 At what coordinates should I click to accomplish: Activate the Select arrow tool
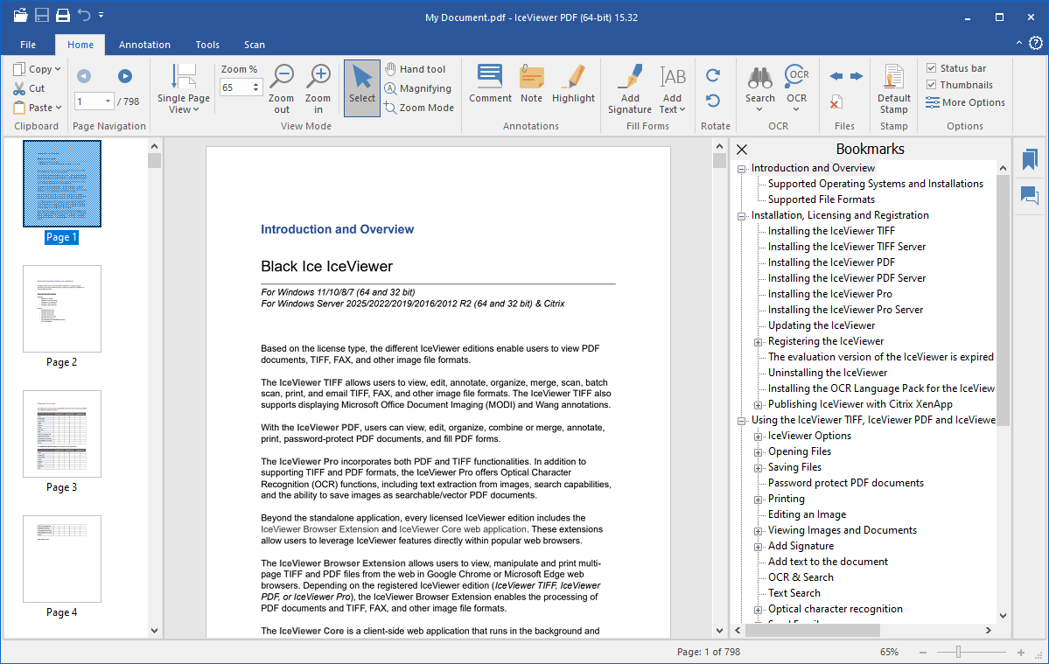(x=362, y=88)
